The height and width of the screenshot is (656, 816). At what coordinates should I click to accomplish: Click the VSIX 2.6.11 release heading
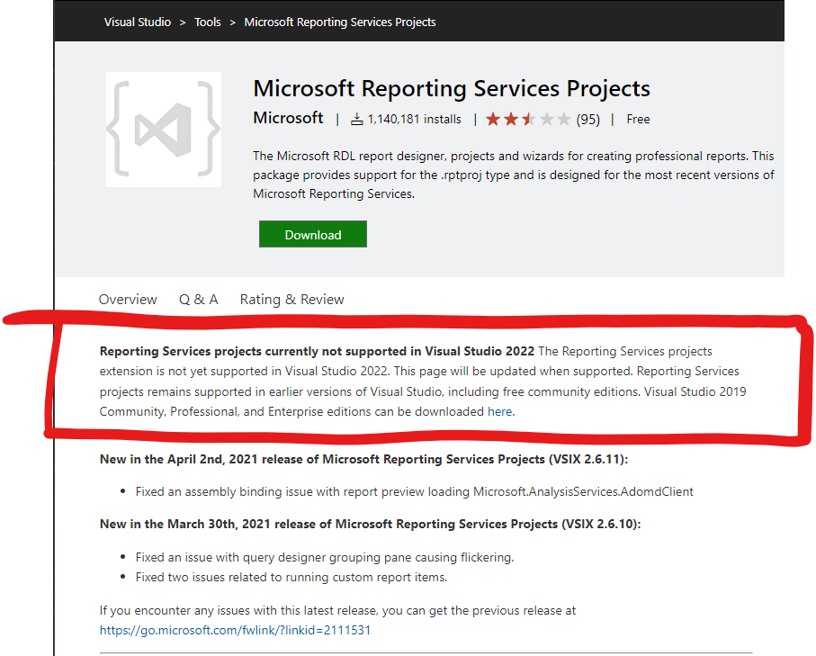tap(363, 460)
